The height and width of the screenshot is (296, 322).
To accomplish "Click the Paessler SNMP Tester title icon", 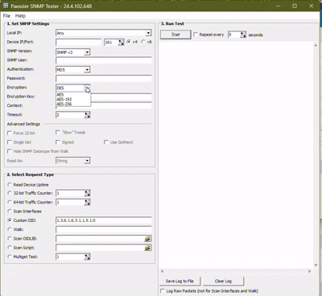I will pyautogui.click(x=6, y=6).
